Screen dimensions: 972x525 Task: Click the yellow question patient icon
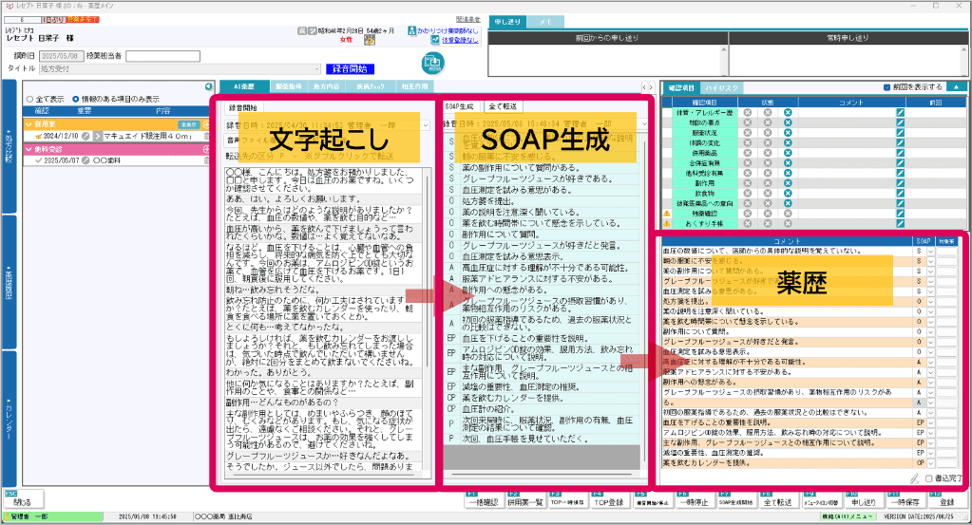point(370,40)
